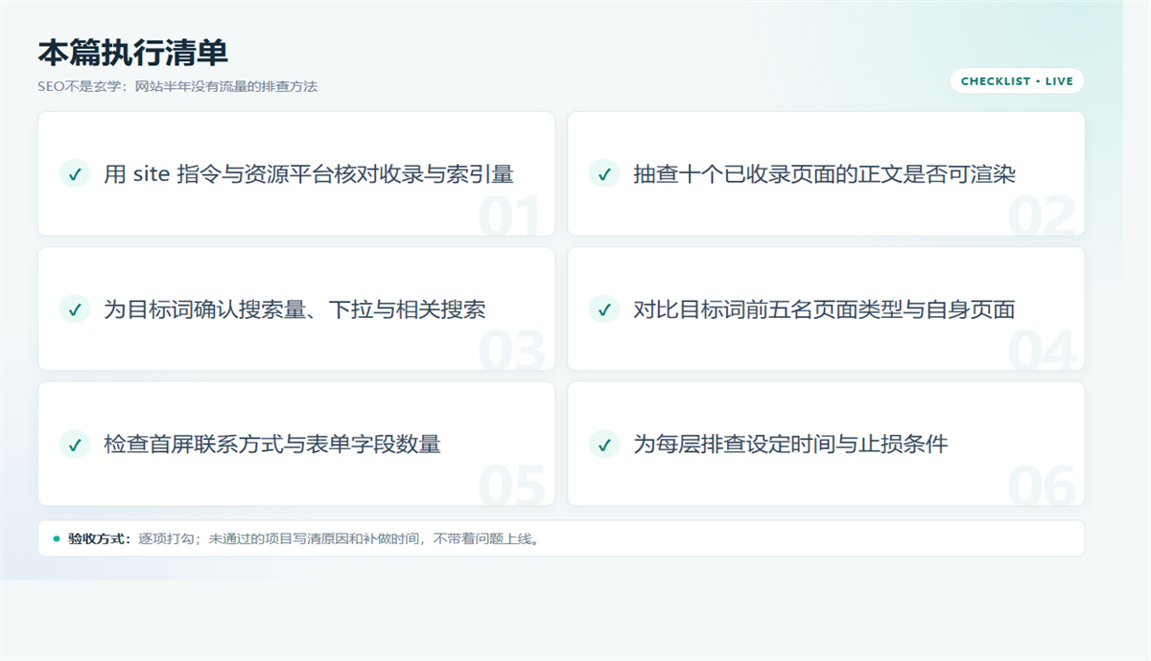This screenshot has width=1151, height=661.
Task: Click text 为每层排查设定时间与止损条件
Action: pyautogui.click(x=790, y=444)
